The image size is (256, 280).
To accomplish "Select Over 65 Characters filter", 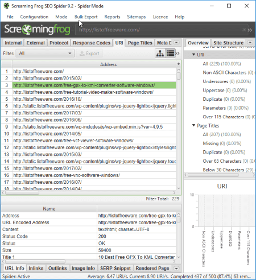I will pyautogui.click(x=229, y=161).
